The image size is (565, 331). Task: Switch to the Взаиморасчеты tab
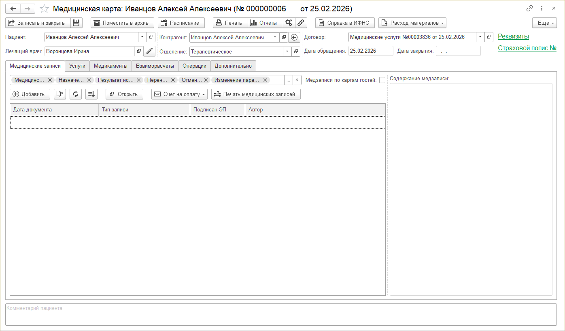(x=155, y=66)
